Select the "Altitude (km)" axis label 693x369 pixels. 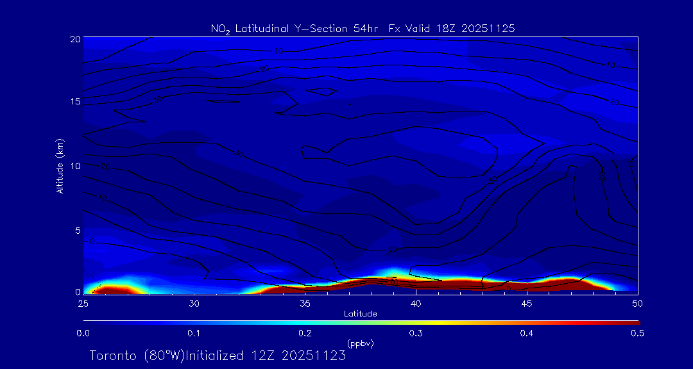[x=60, y=165]
